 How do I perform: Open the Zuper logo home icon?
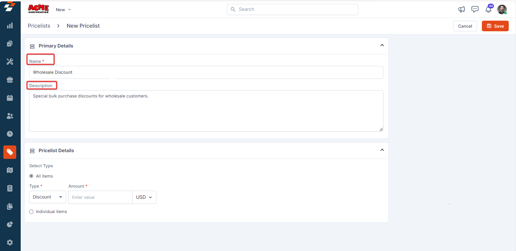click(x=10, y=6)
